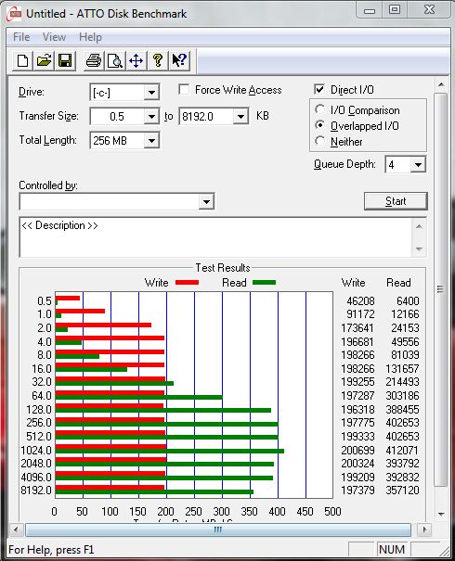Open the Queue Depth dropdown
The height and width of the screenshot is (561, 455).
pyautogui.click(x=418, y=165)
